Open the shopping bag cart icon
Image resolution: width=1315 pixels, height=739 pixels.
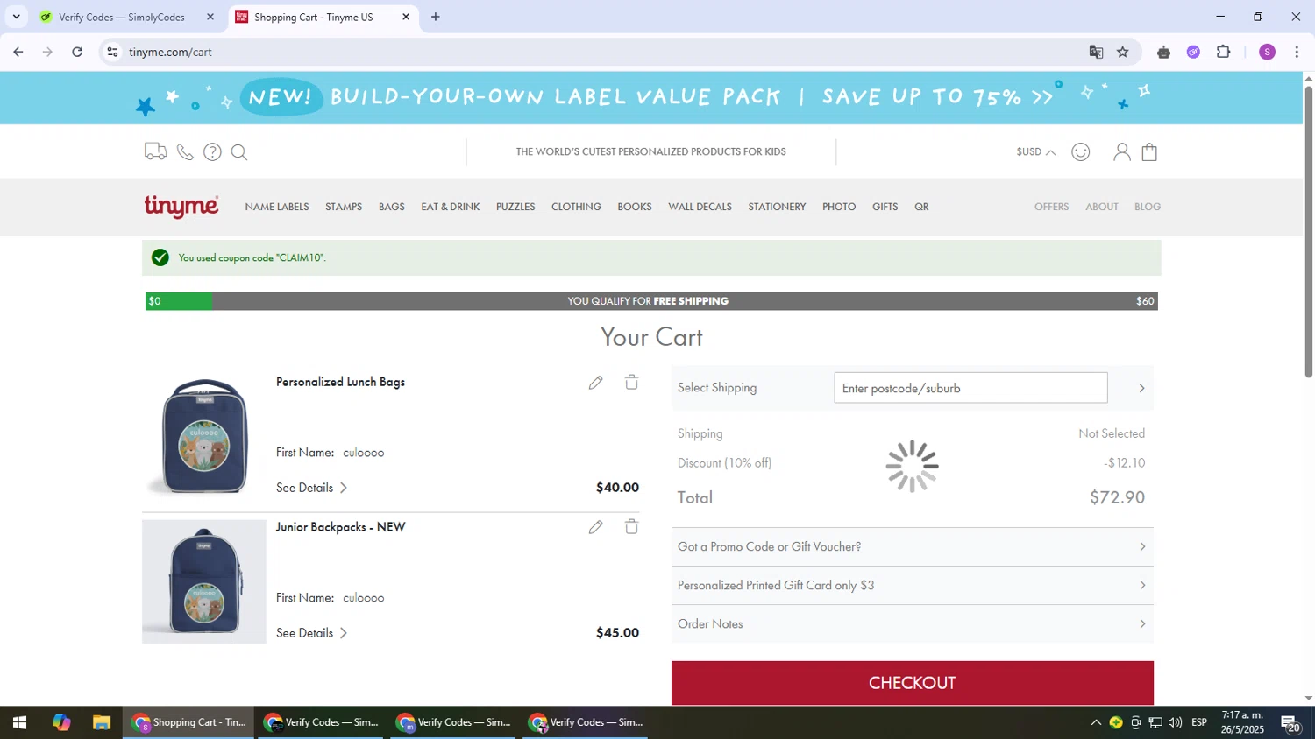tap(1149, 152)
